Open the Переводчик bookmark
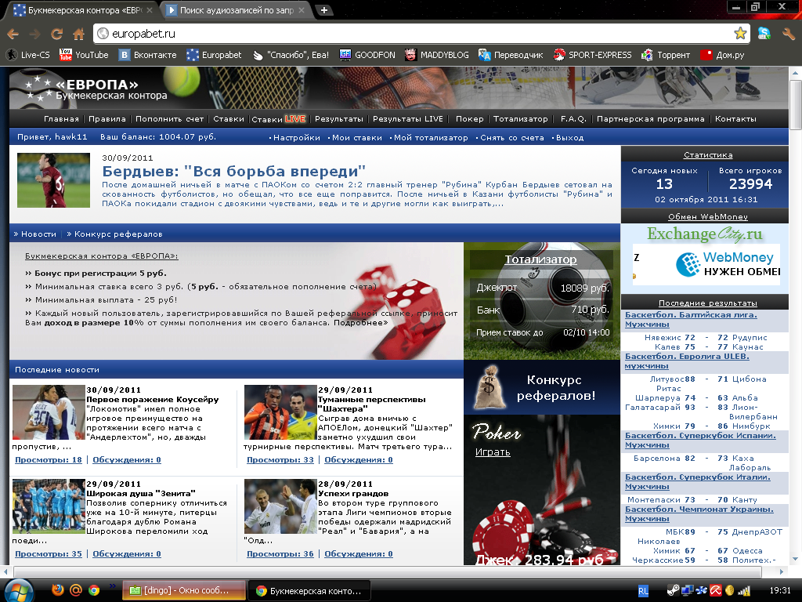This screenshot has height=602, width=802. 511,55
